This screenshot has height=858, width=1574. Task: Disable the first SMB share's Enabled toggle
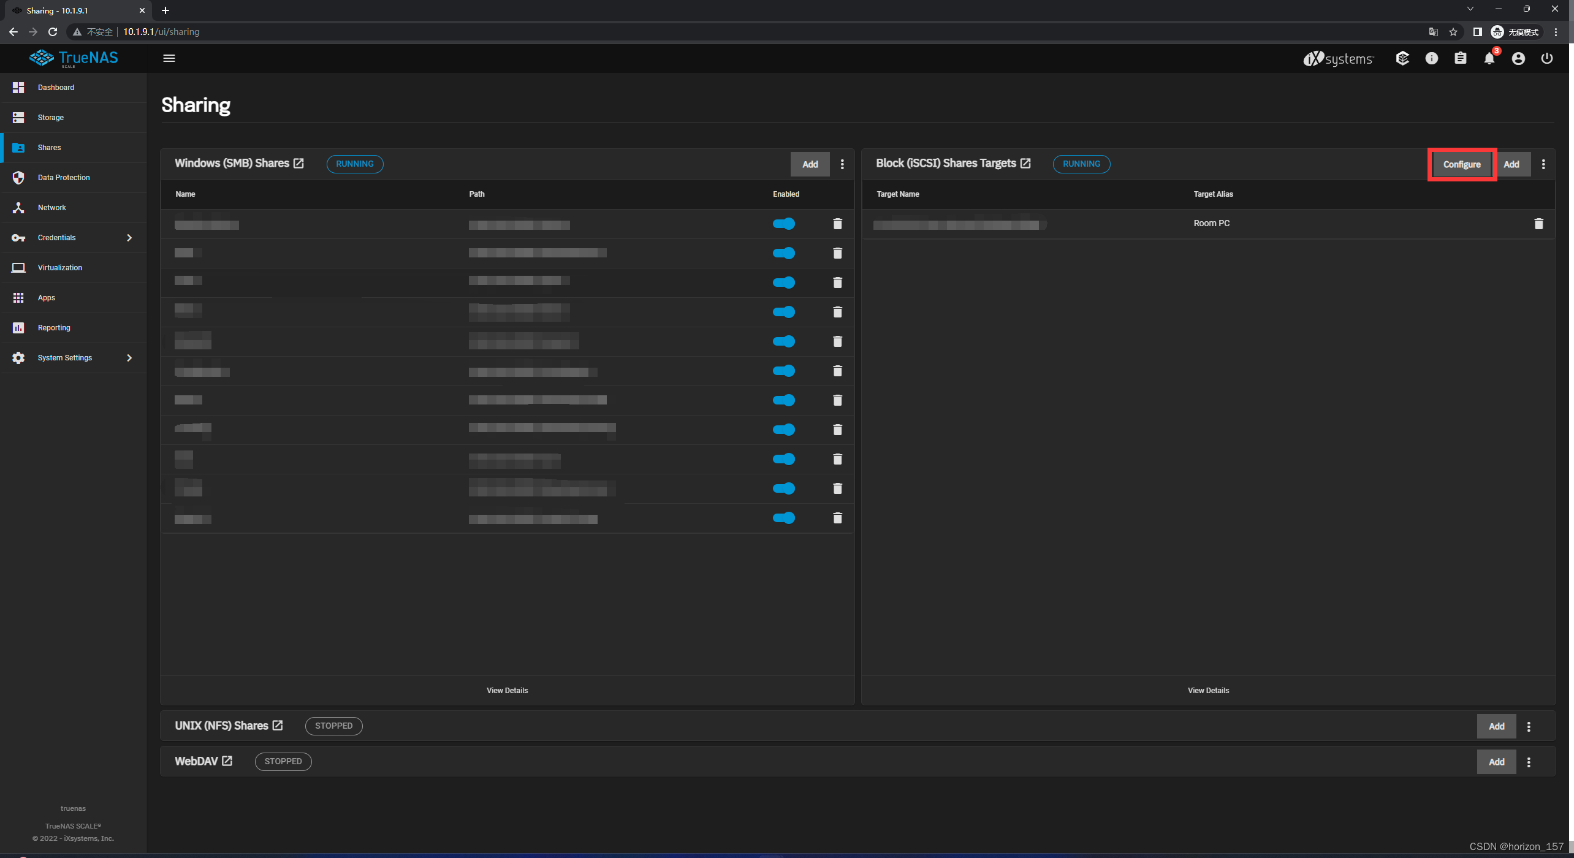coord(785,224)
